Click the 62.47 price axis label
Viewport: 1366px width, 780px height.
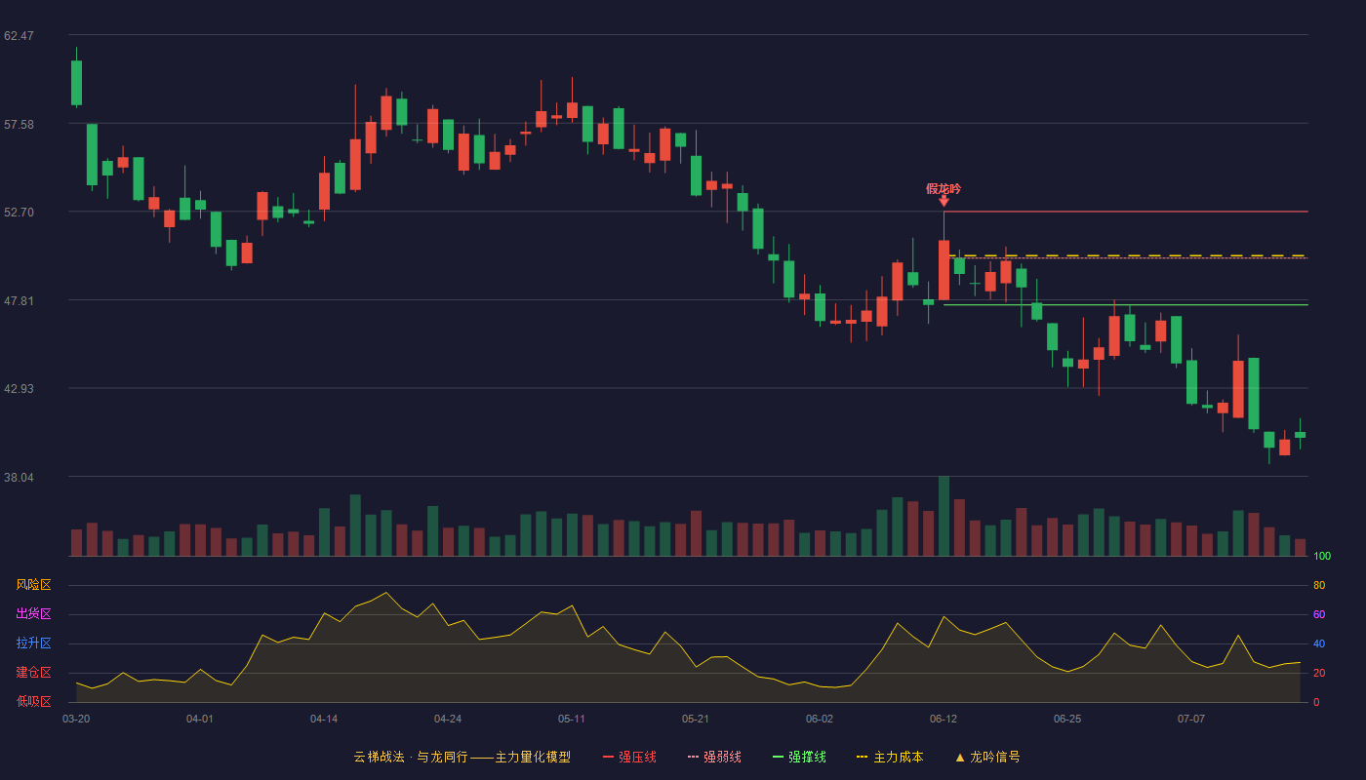19,36
